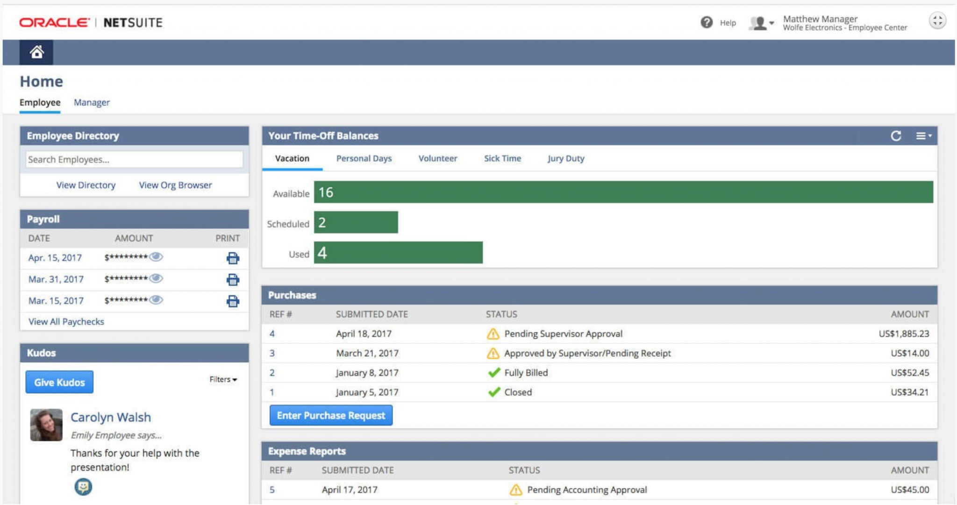The image size is (957, 505).
Task: Open the Filters dropdown in the Kudos panel
Action: pos(223,379)
